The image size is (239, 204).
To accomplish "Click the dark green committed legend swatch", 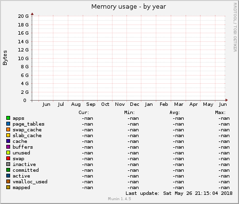I will (8, 170).
